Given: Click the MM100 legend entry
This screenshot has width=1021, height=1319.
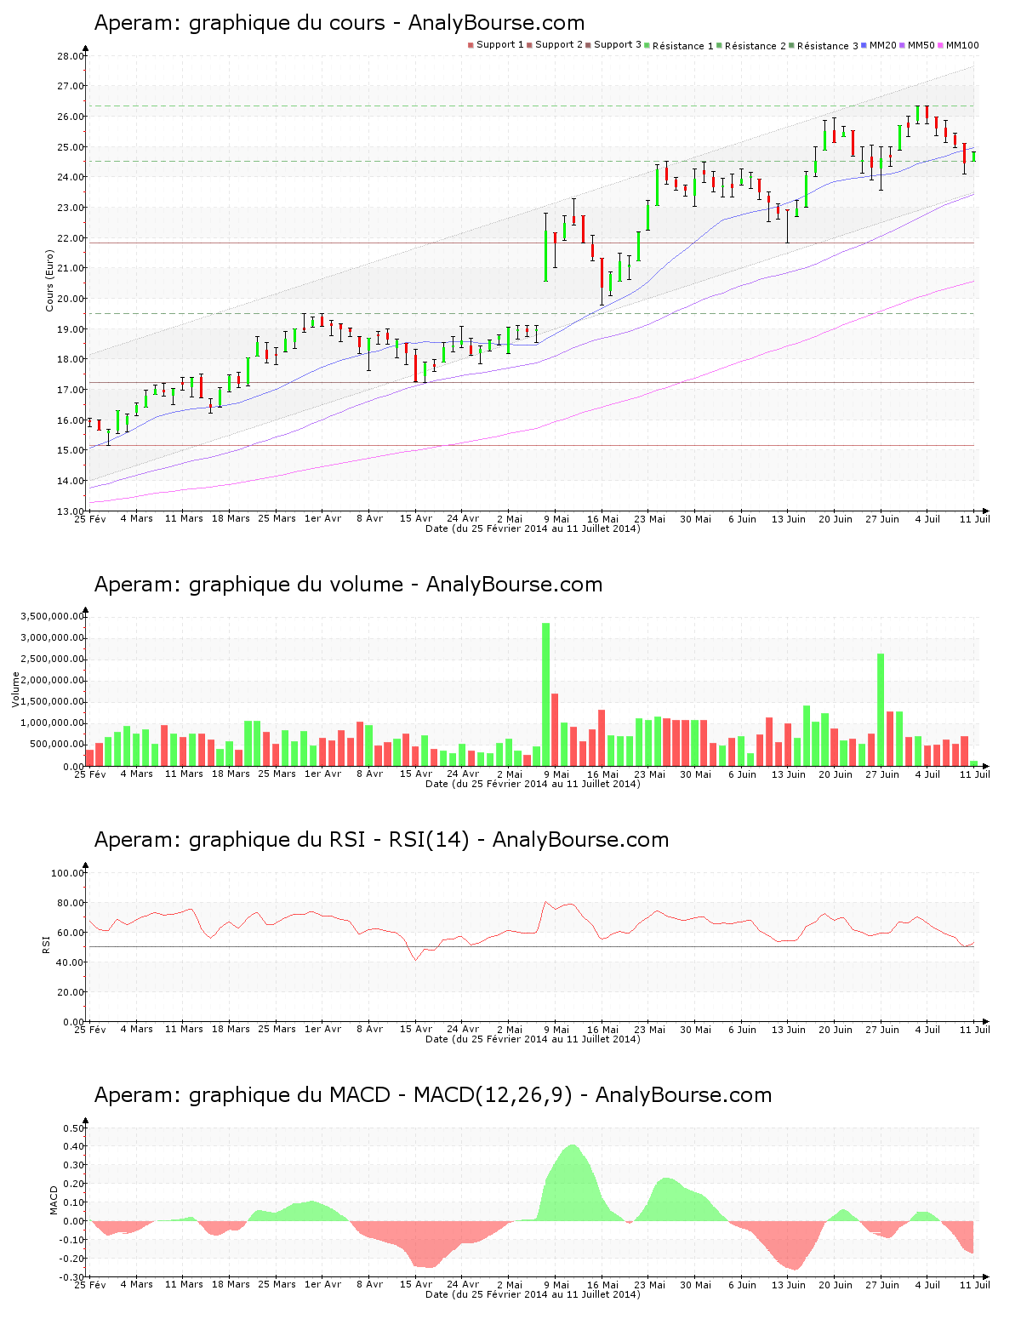Looking at the screenshot, I should point(961,45).
